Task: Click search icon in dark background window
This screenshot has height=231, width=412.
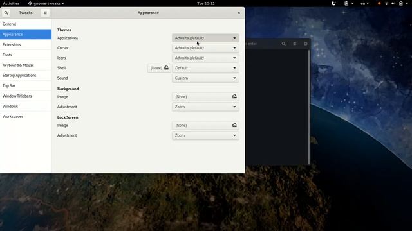Action: (x=283, y=44)
